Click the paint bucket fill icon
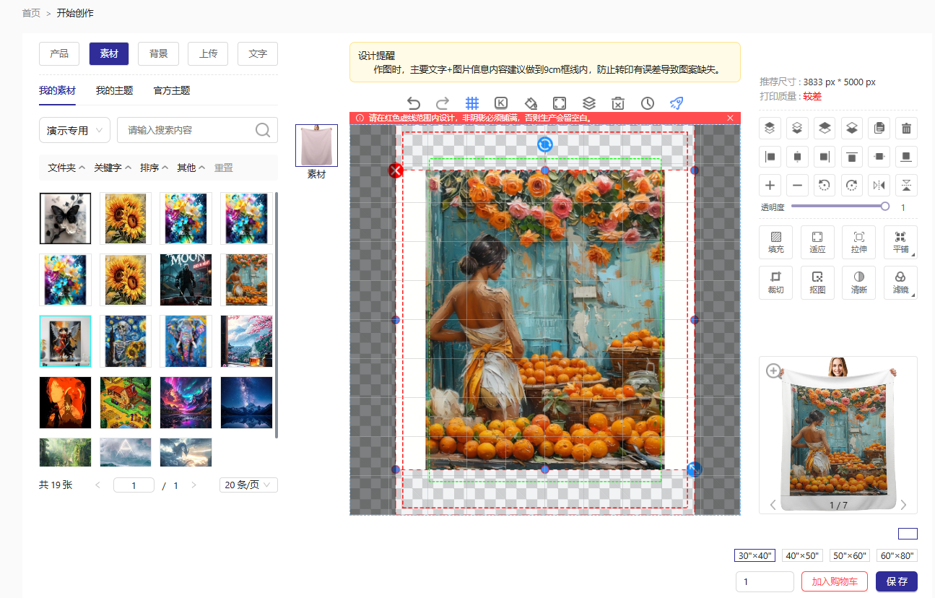The width and height of the screenshot is (935, 598). (531, 103)
